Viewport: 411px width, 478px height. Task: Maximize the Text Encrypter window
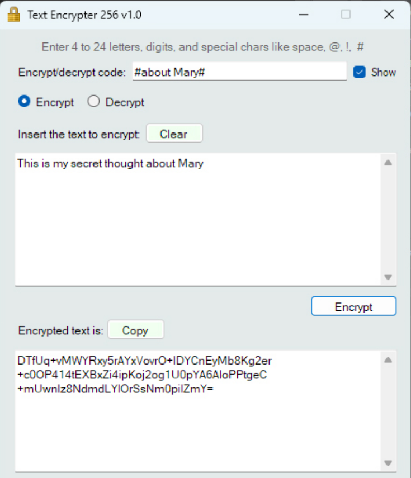click(346, 14)
